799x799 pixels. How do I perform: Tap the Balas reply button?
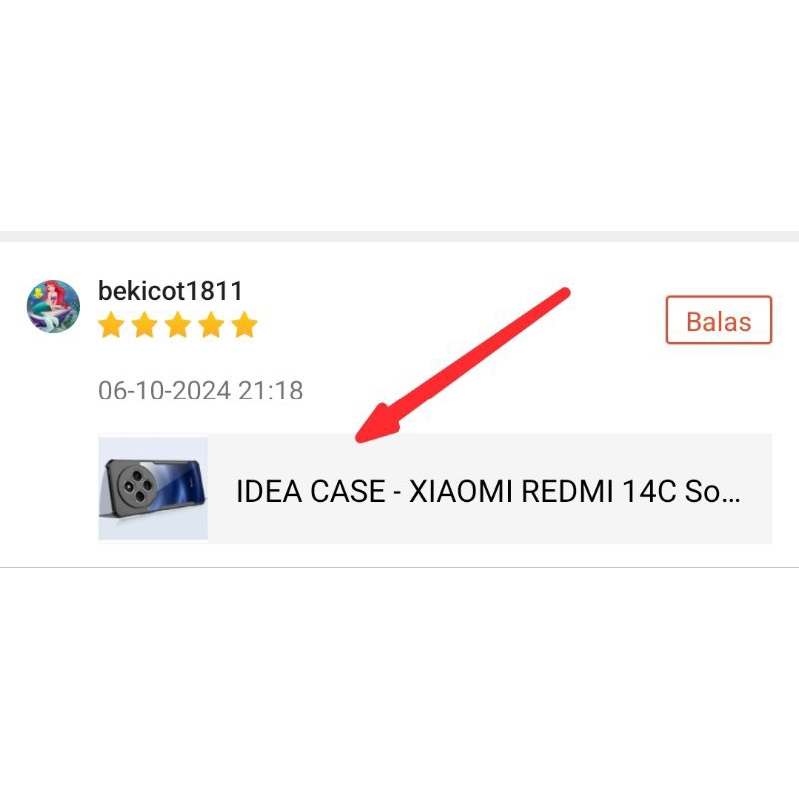(719, 320)
